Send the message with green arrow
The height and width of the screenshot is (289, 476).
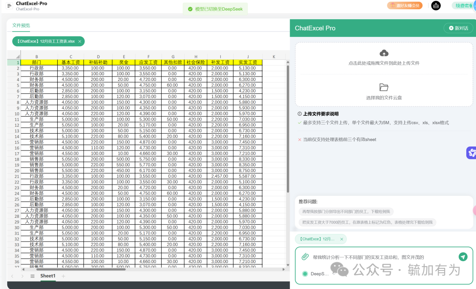point(463,257)
